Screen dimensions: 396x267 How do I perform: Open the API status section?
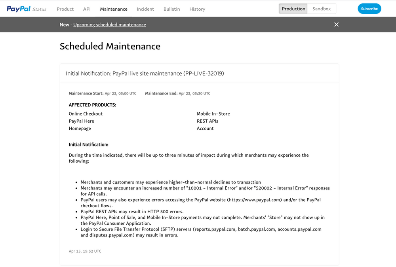[87, 9]
